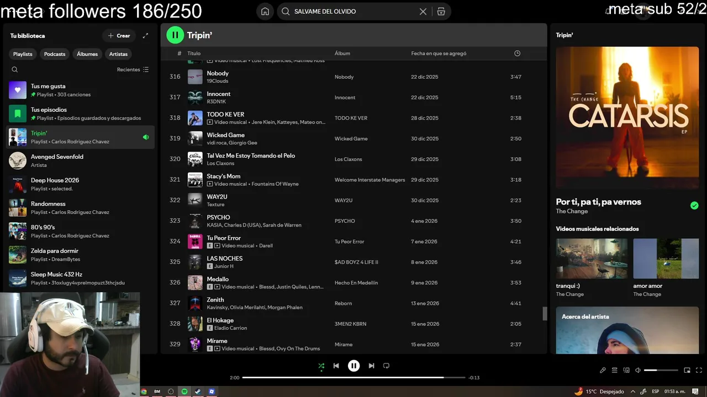Switch Spotify to full screen mode
Screen dimensions: 707x397
coord(699,370)
